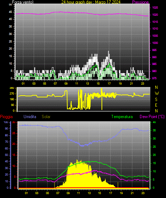The image size is (166, 198).
Task: Click the Forza vento axis title
Action: click(x=23, y=2)
